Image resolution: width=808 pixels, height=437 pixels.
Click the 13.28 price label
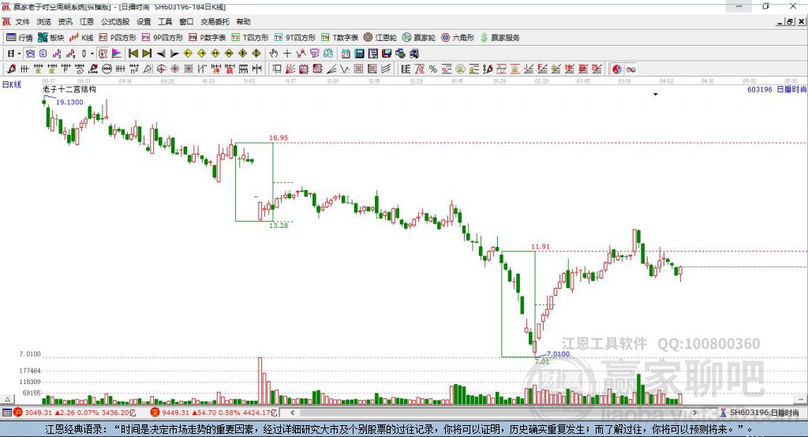[x=279, y=225]
